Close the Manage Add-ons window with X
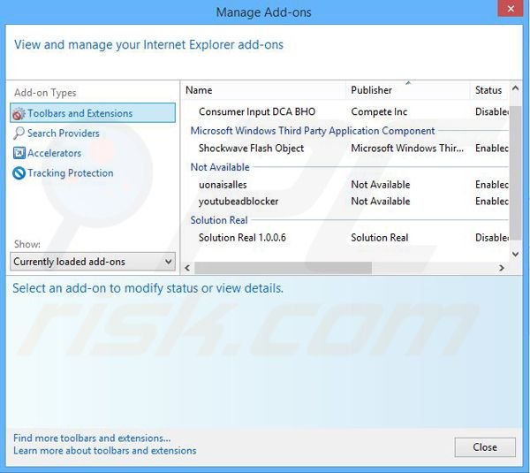 click(511, 9)
